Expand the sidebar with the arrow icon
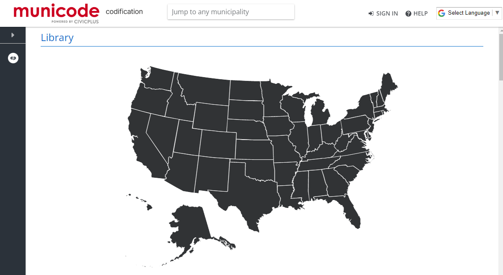The image size is (503, 275). coord(13,35)
